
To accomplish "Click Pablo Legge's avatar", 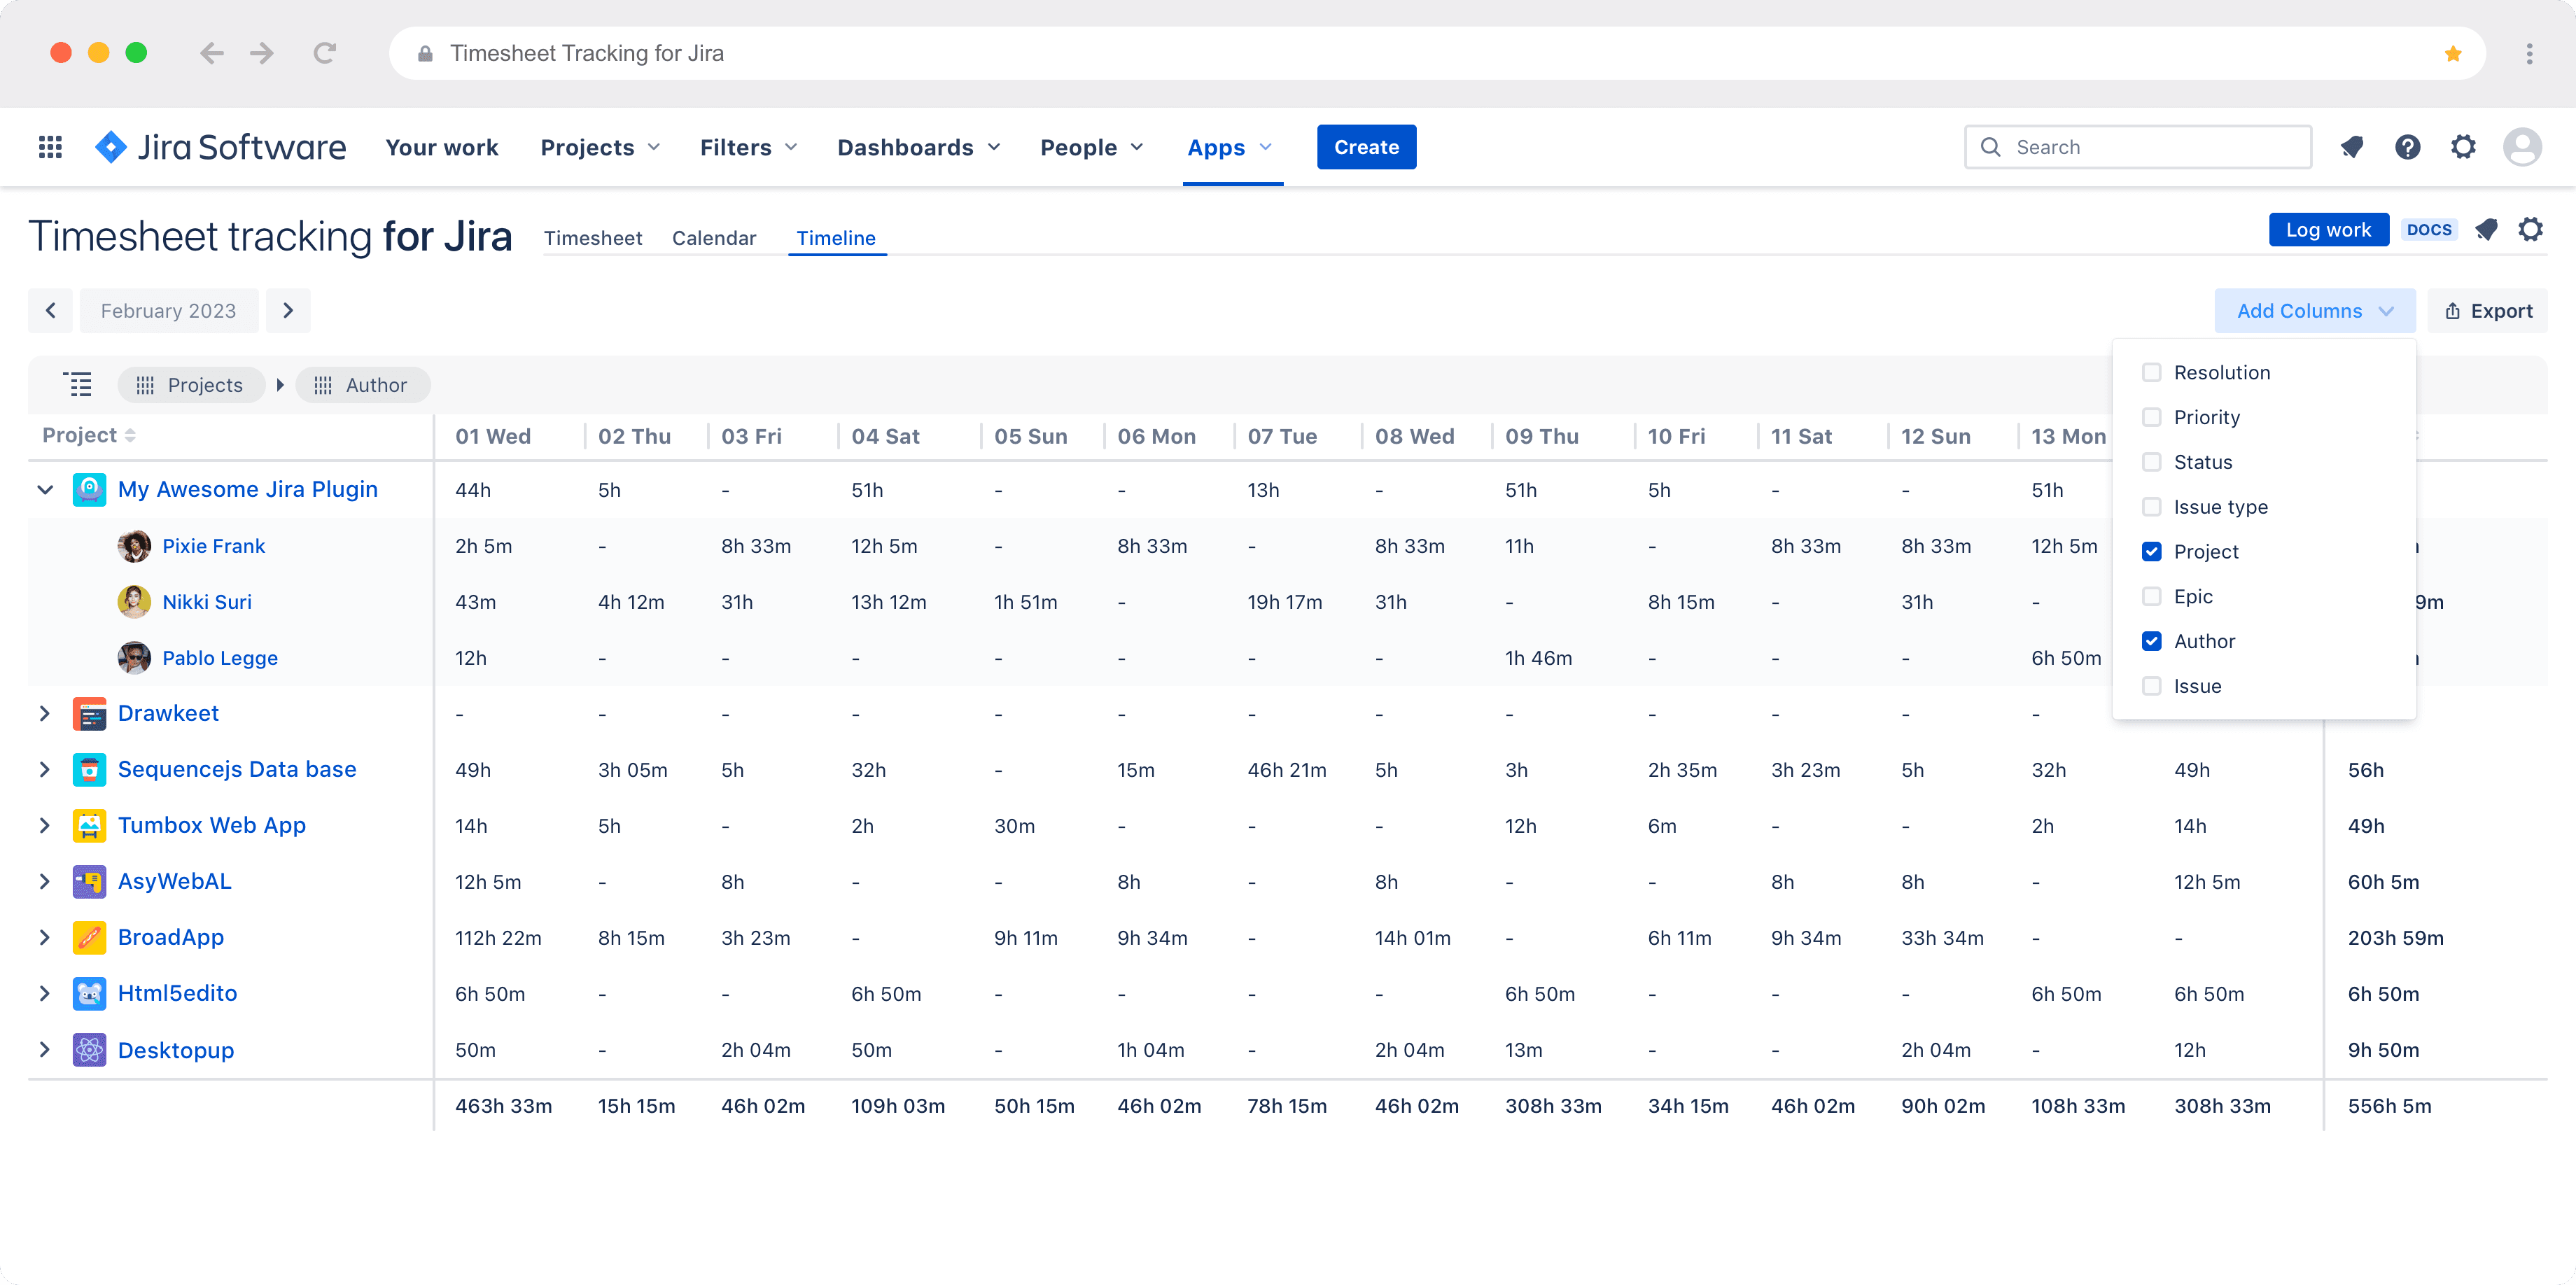I will pos(134,658).
